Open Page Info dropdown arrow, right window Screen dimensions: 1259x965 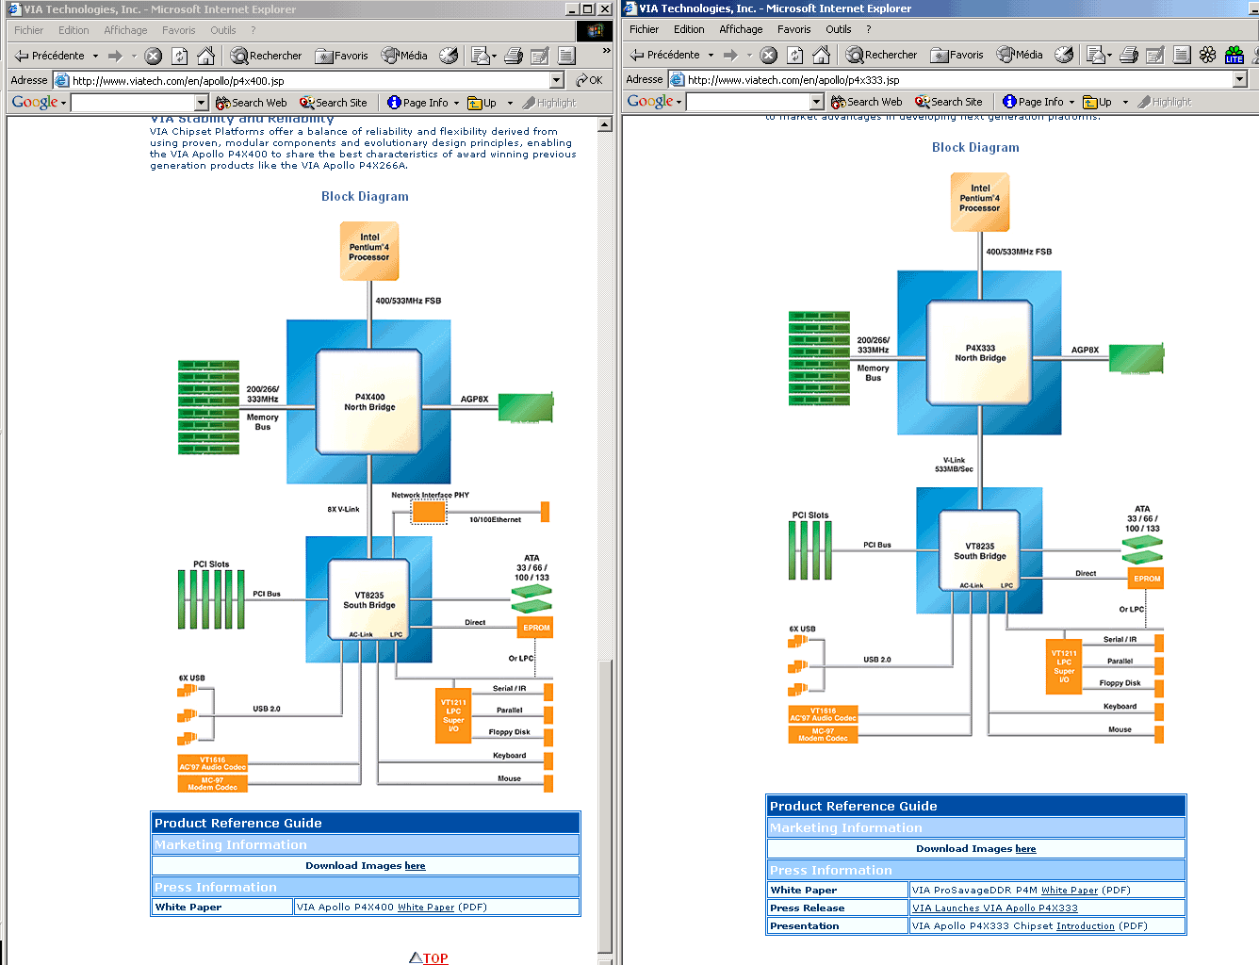click(1072, 102)
